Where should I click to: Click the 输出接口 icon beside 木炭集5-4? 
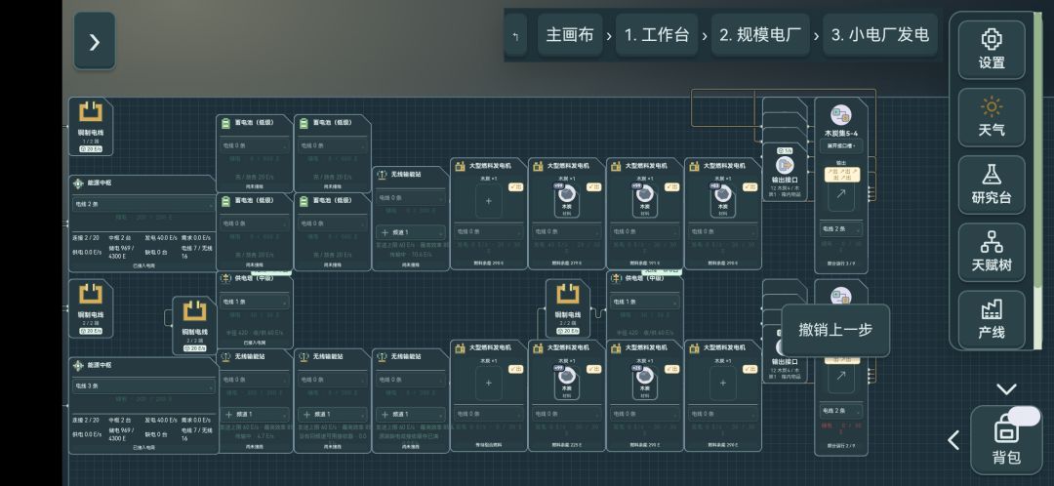785,165
